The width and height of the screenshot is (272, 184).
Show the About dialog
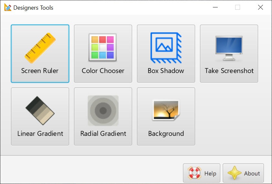coord(243,173)
